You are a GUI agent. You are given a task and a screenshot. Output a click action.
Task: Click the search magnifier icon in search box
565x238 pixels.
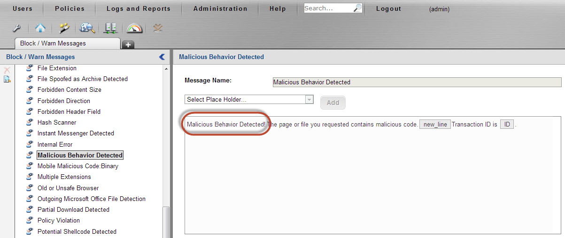point(357,8)
